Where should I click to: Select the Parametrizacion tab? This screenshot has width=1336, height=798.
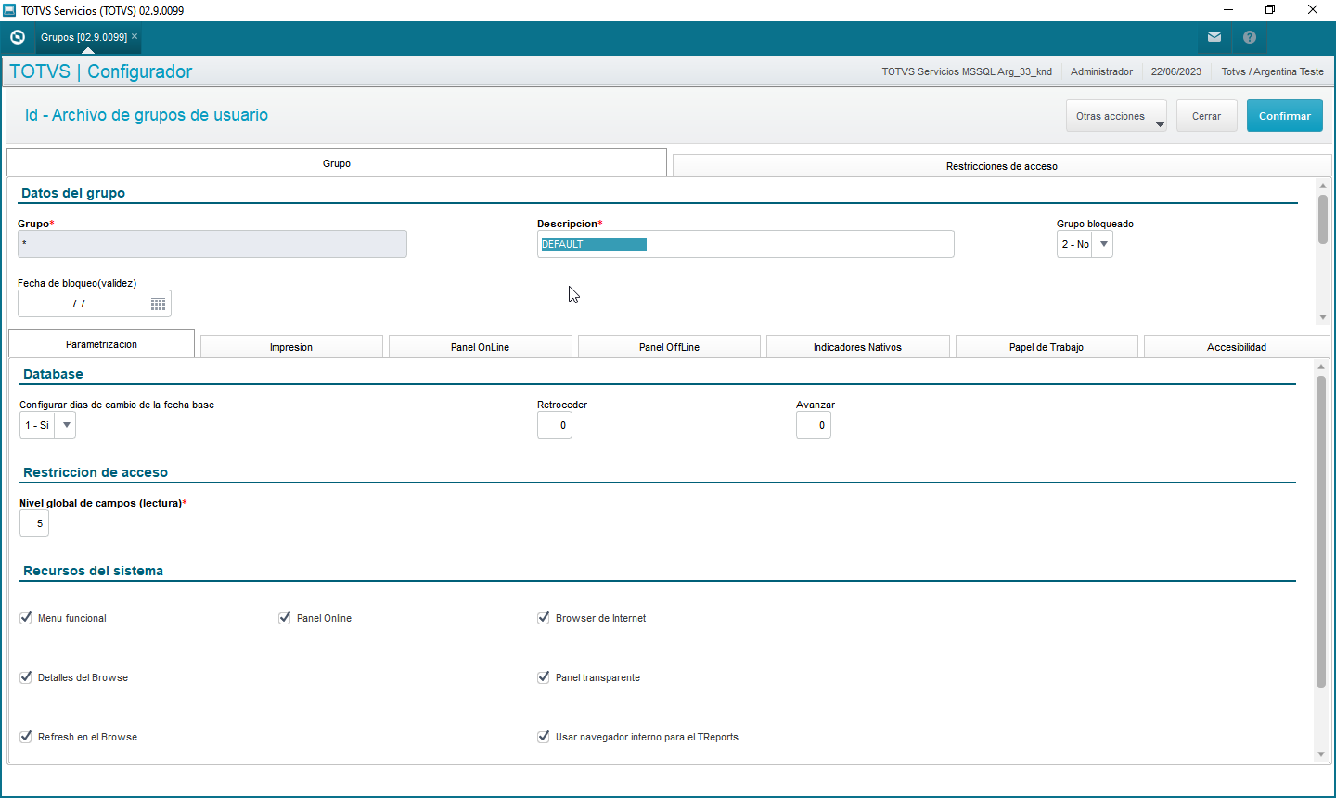click(102, 344)
